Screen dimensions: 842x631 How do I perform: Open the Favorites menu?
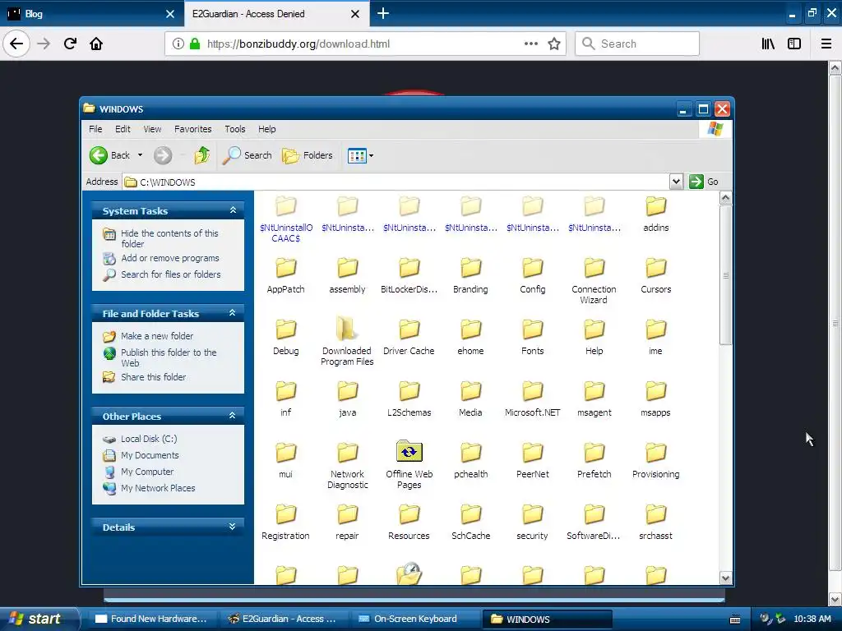coord(192,129)
